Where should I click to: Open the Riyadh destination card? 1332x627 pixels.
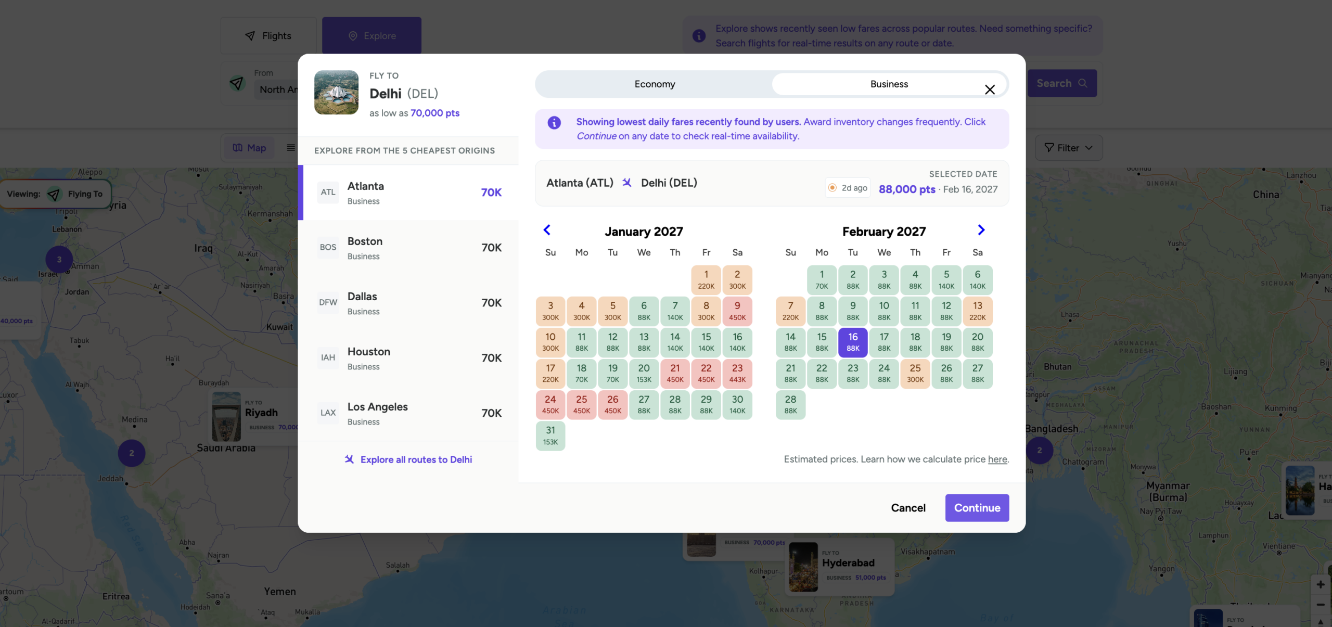pos(254,416)
